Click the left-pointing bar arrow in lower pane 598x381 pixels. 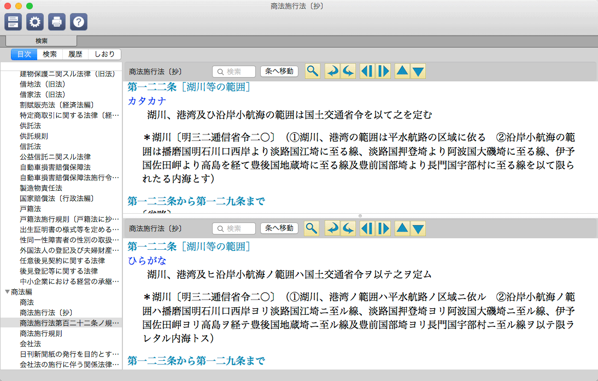click(367, 228)
